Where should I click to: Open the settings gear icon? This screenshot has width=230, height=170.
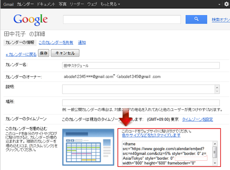227,4
